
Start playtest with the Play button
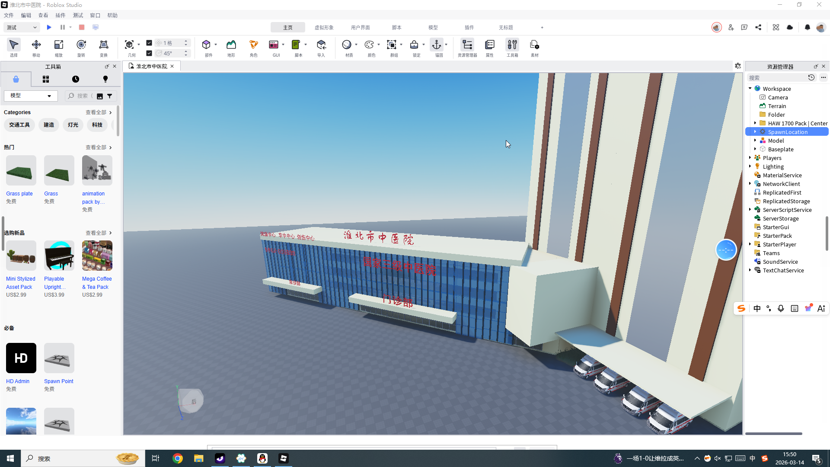49,27
